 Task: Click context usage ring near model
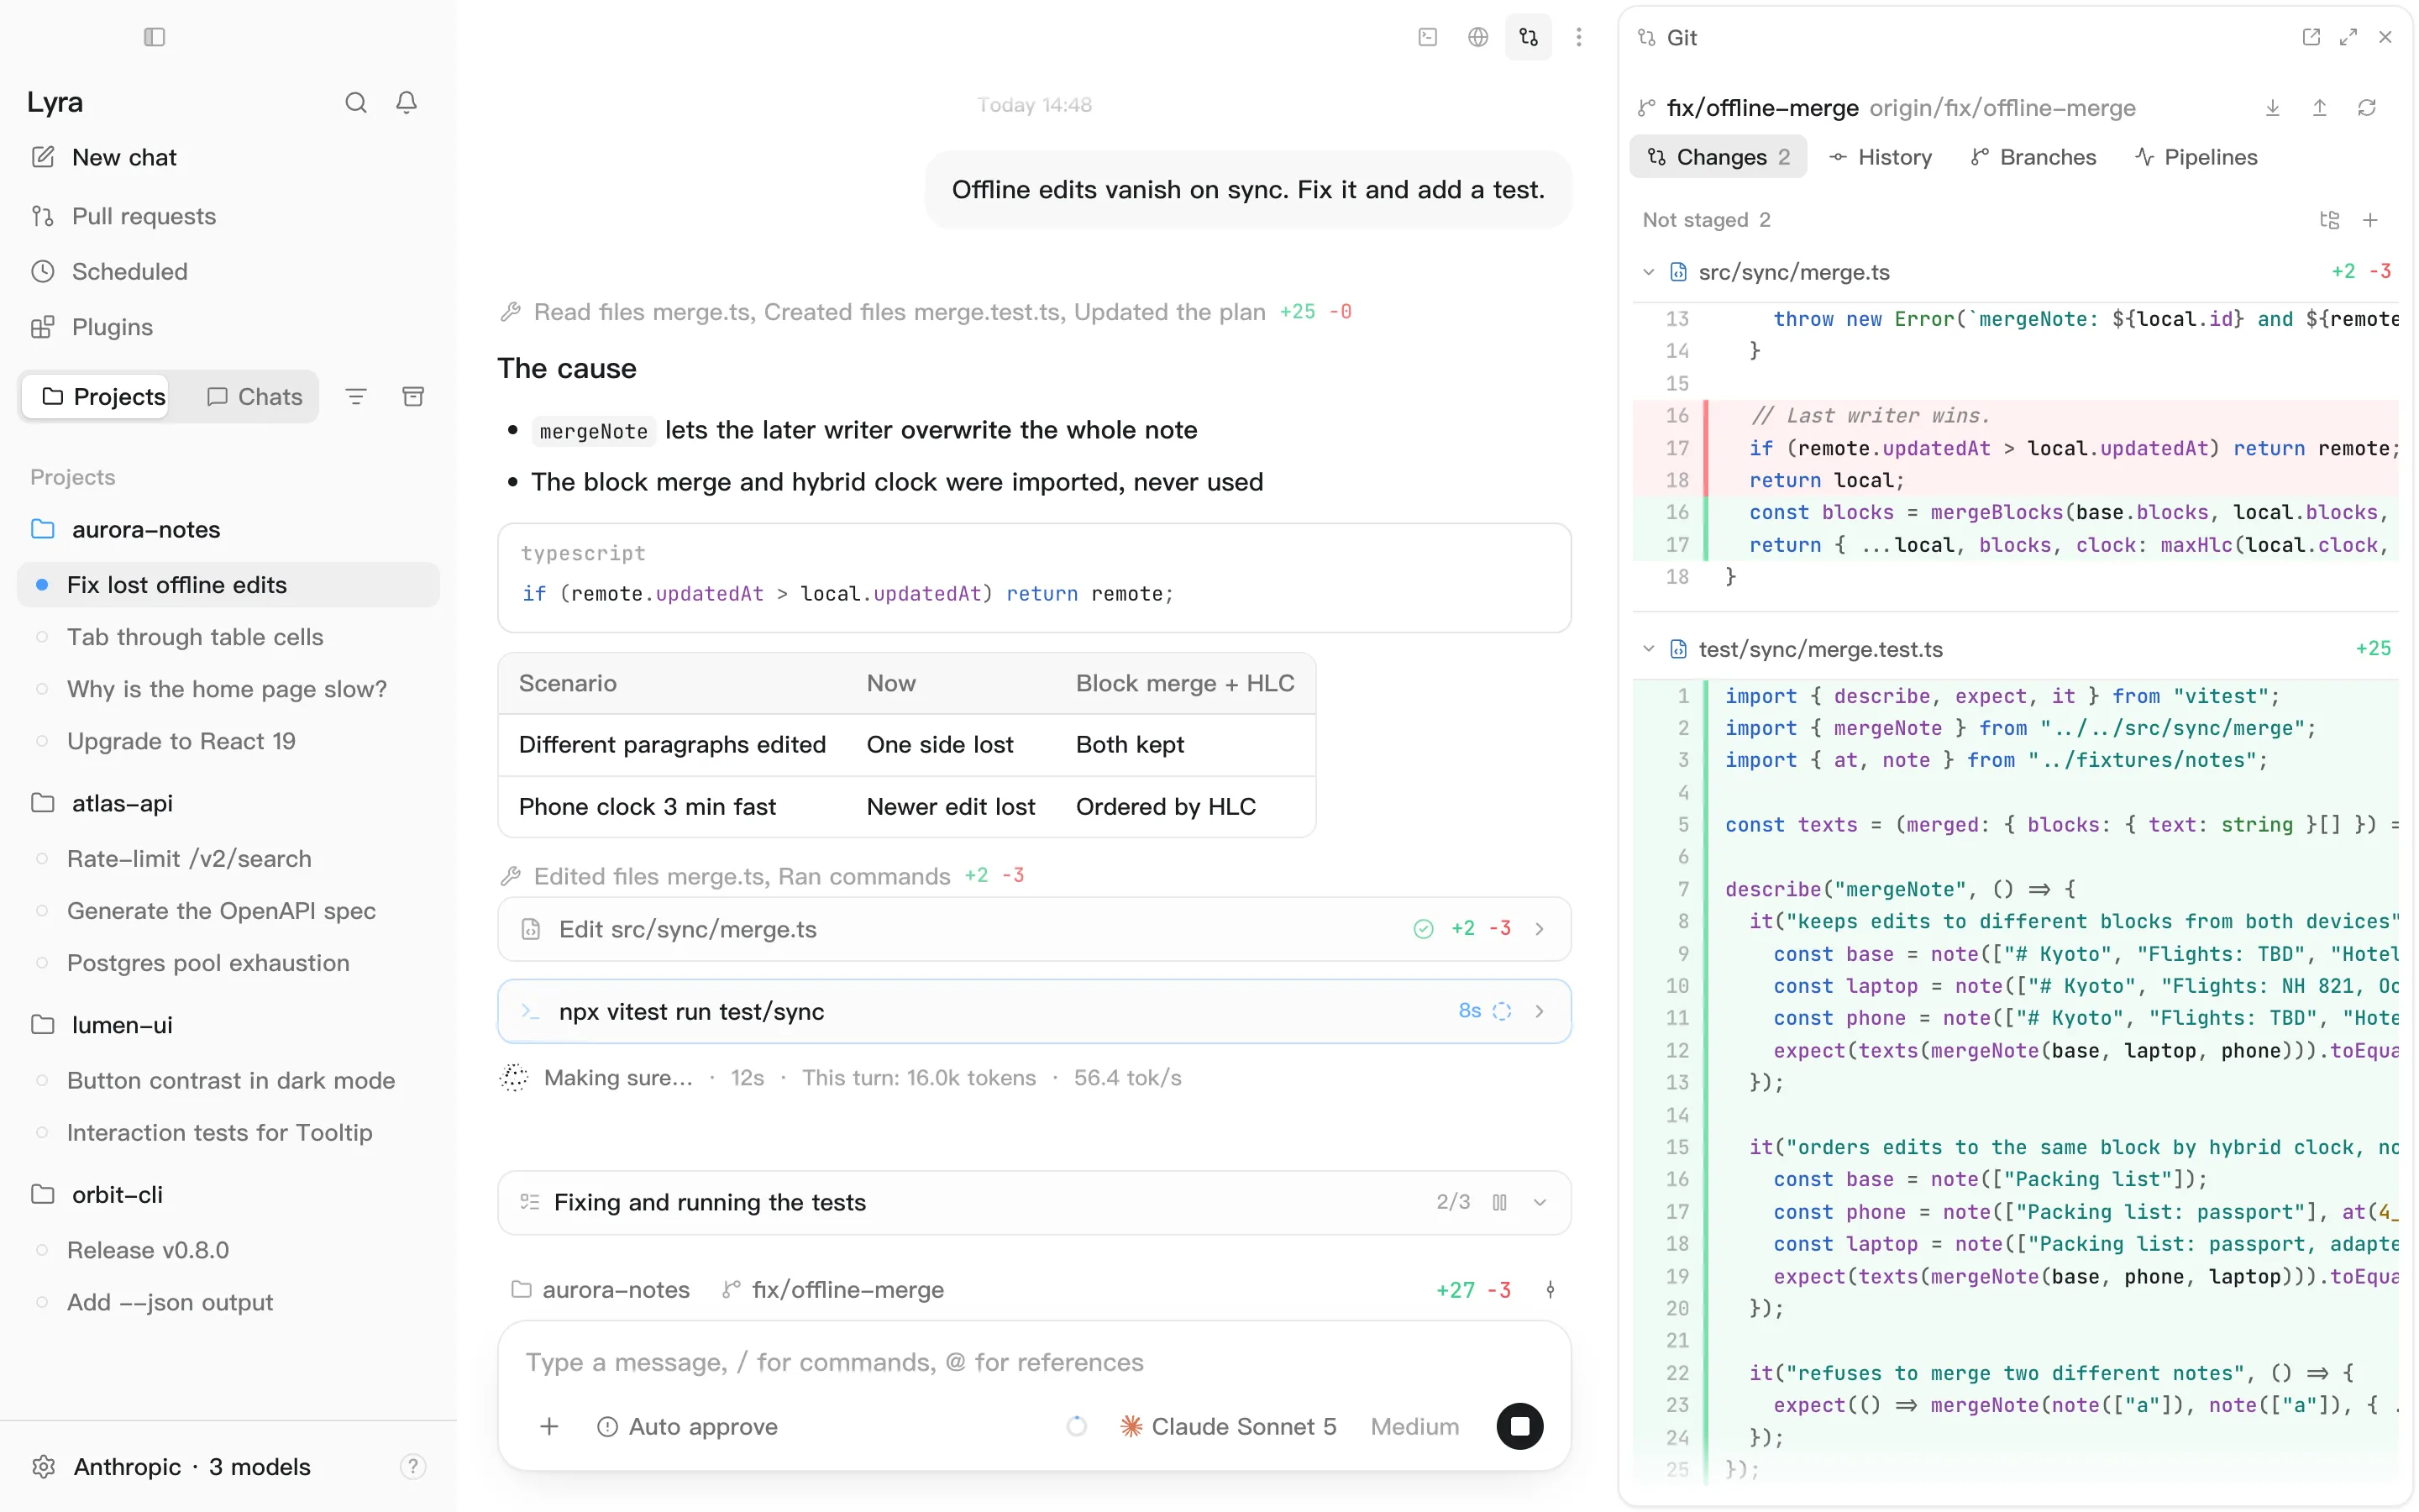pos(1076,1426)
